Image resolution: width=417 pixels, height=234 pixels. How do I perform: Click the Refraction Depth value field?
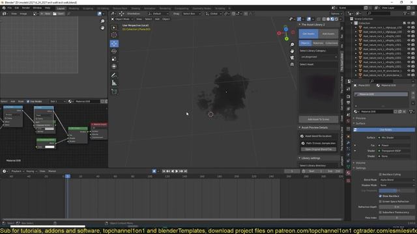(x=397, y=207)
